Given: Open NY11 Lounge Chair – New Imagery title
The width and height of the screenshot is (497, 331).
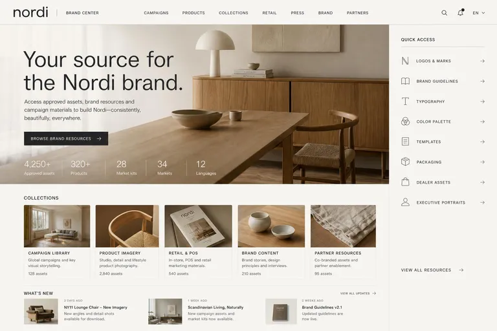Looking at the screenshot, I should (x=95, y=307).
